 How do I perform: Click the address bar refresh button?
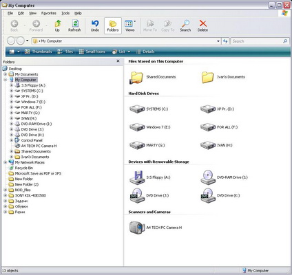point(225,41)
